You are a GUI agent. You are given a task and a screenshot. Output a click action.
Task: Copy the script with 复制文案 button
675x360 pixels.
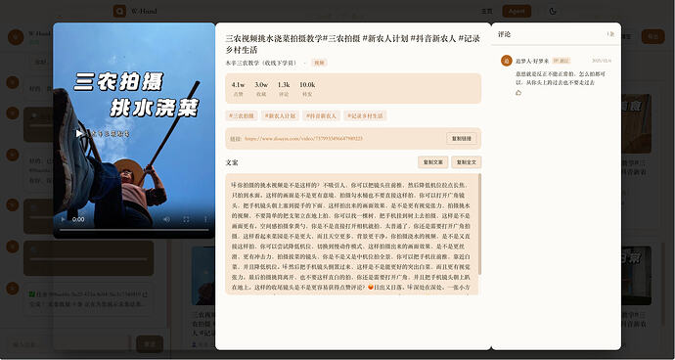tap(433, 162)
